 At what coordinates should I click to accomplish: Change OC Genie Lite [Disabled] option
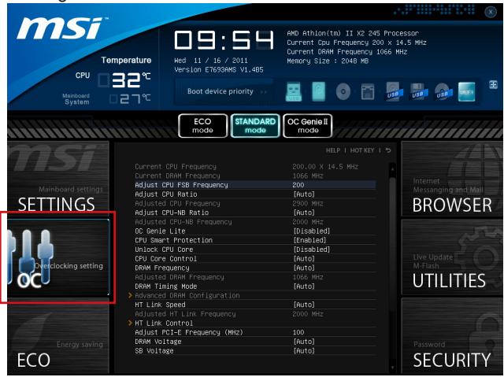[x=312, y=231]
